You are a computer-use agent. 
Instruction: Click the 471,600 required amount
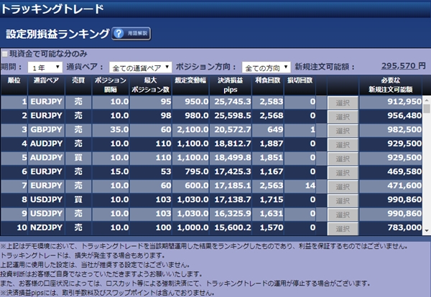point(404,186)
